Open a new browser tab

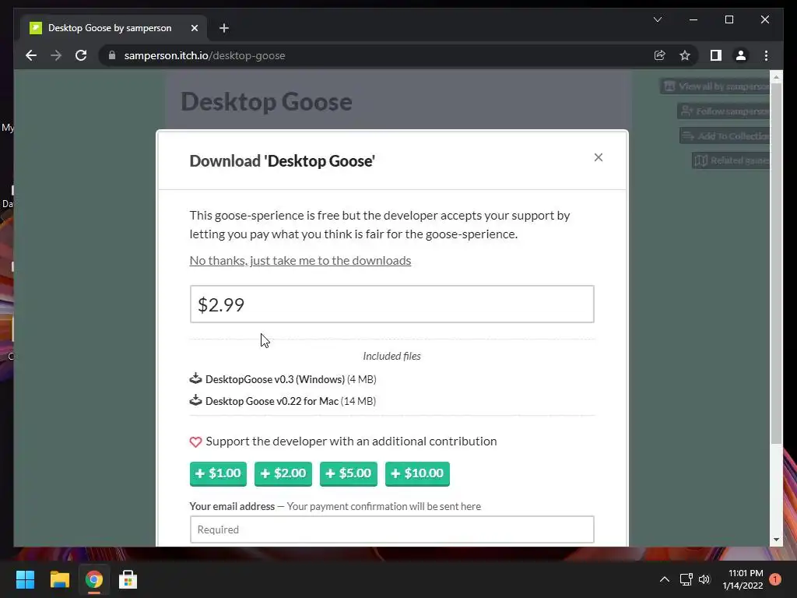[x=224, y=28]
